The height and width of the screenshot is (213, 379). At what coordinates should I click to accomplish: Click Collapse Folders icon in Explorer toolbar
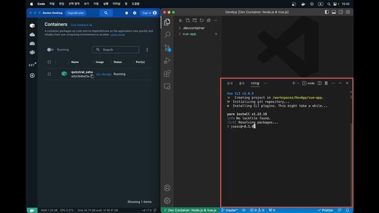208,21
